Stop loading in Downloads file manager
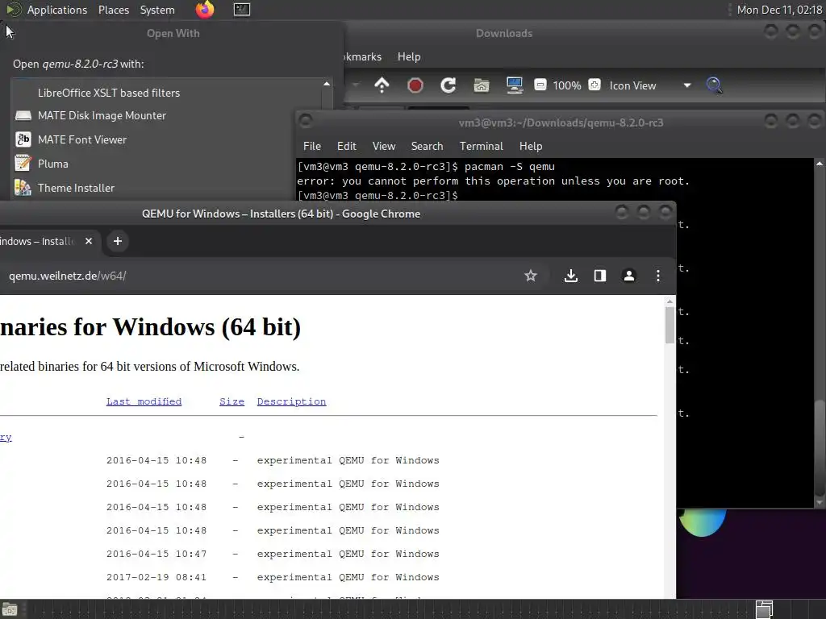This screenshot has width=826, height=619. 415,85
